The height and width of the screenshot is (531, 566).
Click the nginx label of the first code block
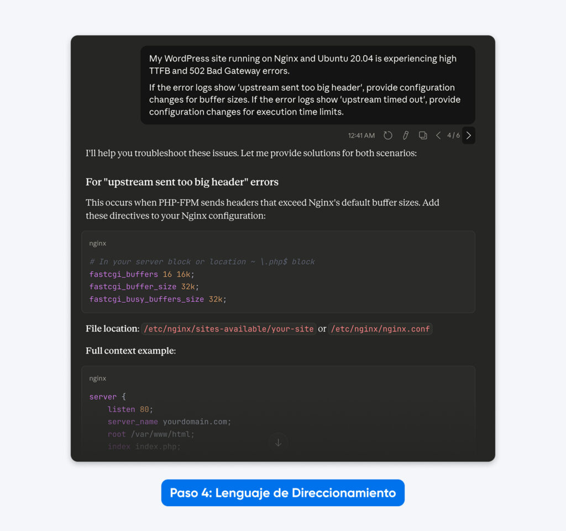click(97, 244)
